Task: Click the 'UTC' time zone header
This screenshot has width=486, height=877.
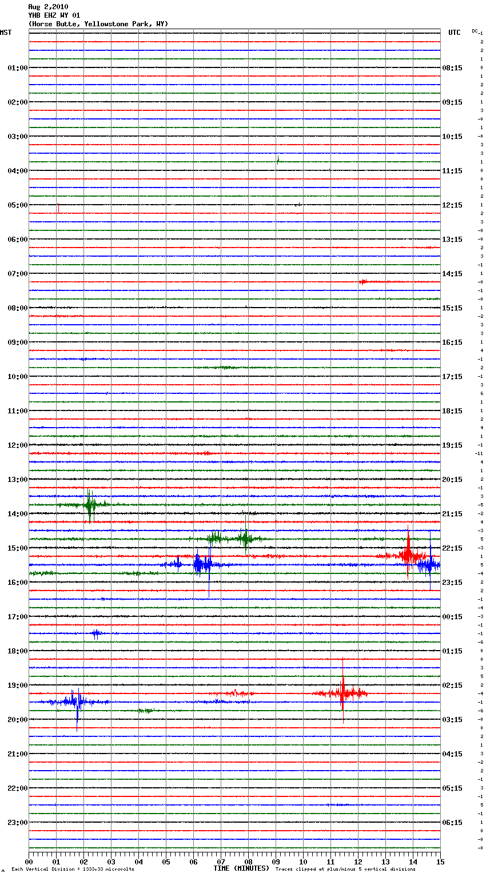Action: tap(455, 33)
